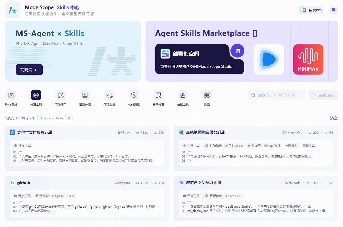Click the logo beside 魔搭创空间部署skill title
The width and height of the screenshot is (343, 227).
[181, 183]
